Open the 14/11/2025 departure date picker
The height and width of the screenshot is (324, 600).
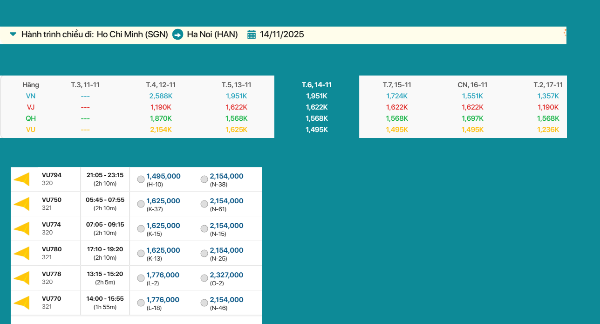click(x=282, y=34)
